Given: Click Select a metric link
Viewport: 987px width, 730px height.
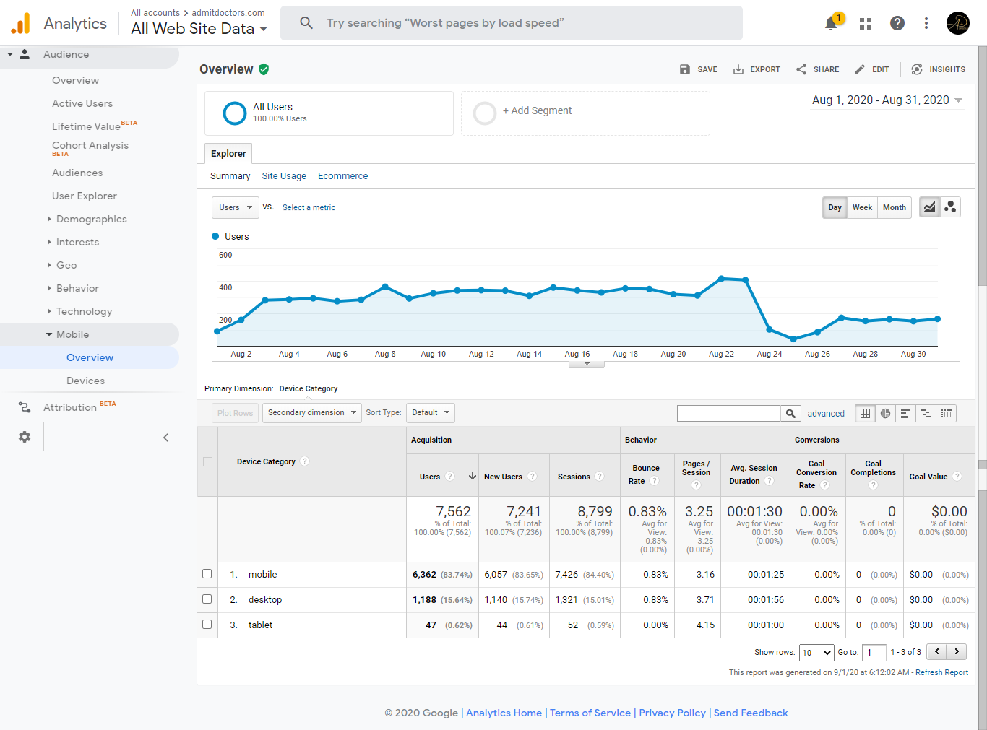Looking at the screenshot, I should tap(309, 207).
